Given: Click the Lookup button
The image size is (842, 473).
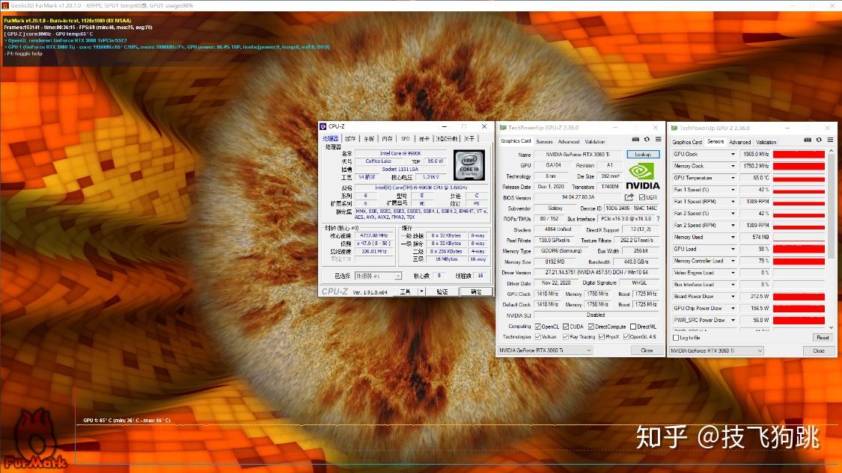Looking at the screenshot, I should point(643,155).
